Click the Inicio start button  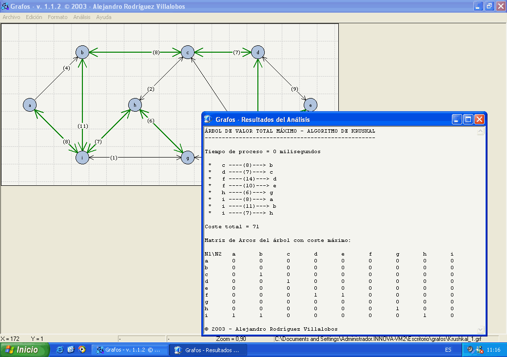pos(25,350)
